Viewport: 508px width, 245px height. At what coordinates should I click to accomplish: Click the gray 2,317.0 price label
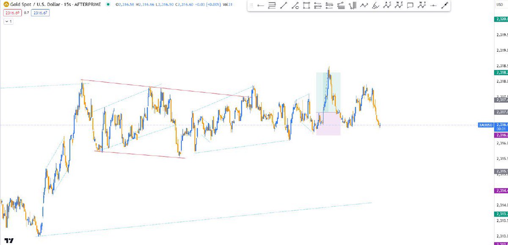pos(501,112)
